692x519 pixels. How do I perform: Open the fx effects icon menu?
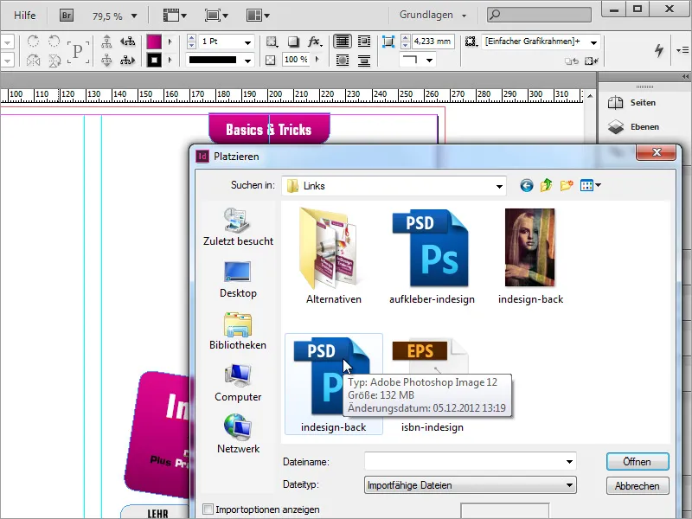click(315, 42)
